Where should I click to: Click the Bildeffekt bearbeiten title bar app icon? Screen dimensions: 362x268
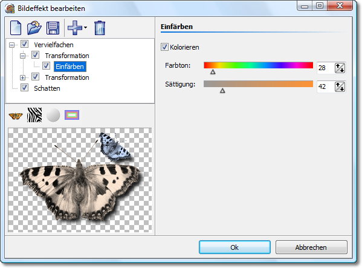pos(10,8)
